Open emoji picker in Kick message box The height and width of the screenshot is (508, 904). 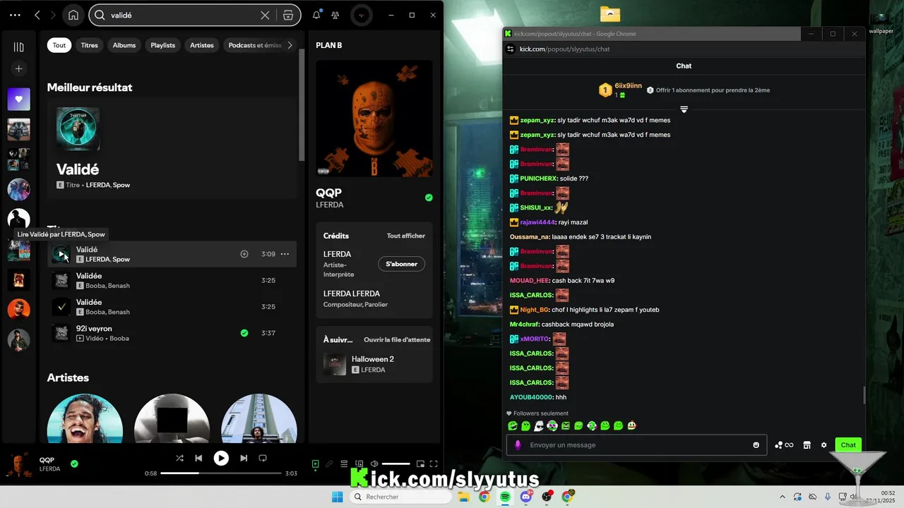[756, 445]
